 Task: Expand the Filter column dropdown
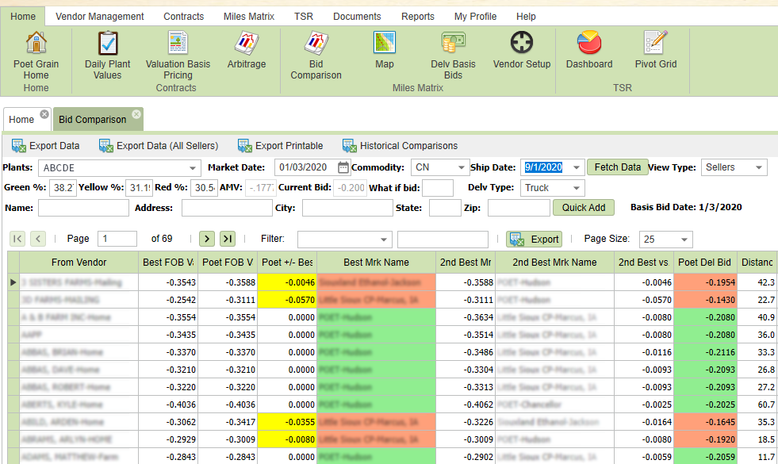coord(384,240)
